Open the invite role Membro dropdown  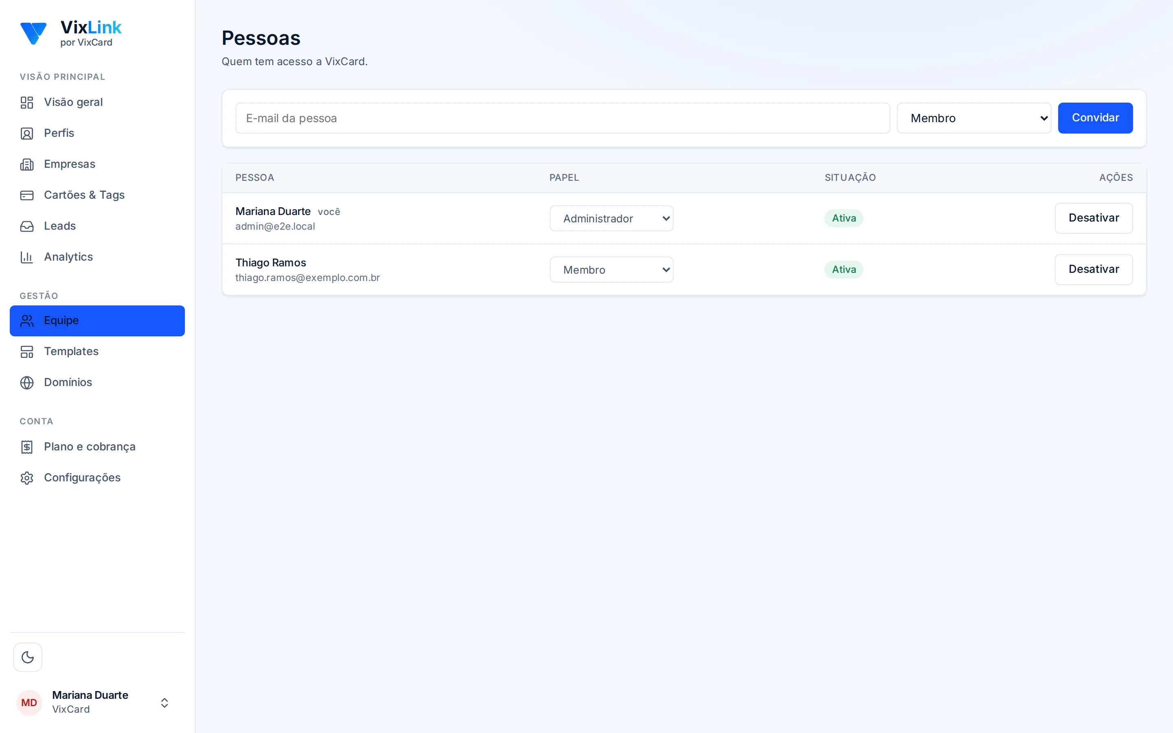(974, 118)
